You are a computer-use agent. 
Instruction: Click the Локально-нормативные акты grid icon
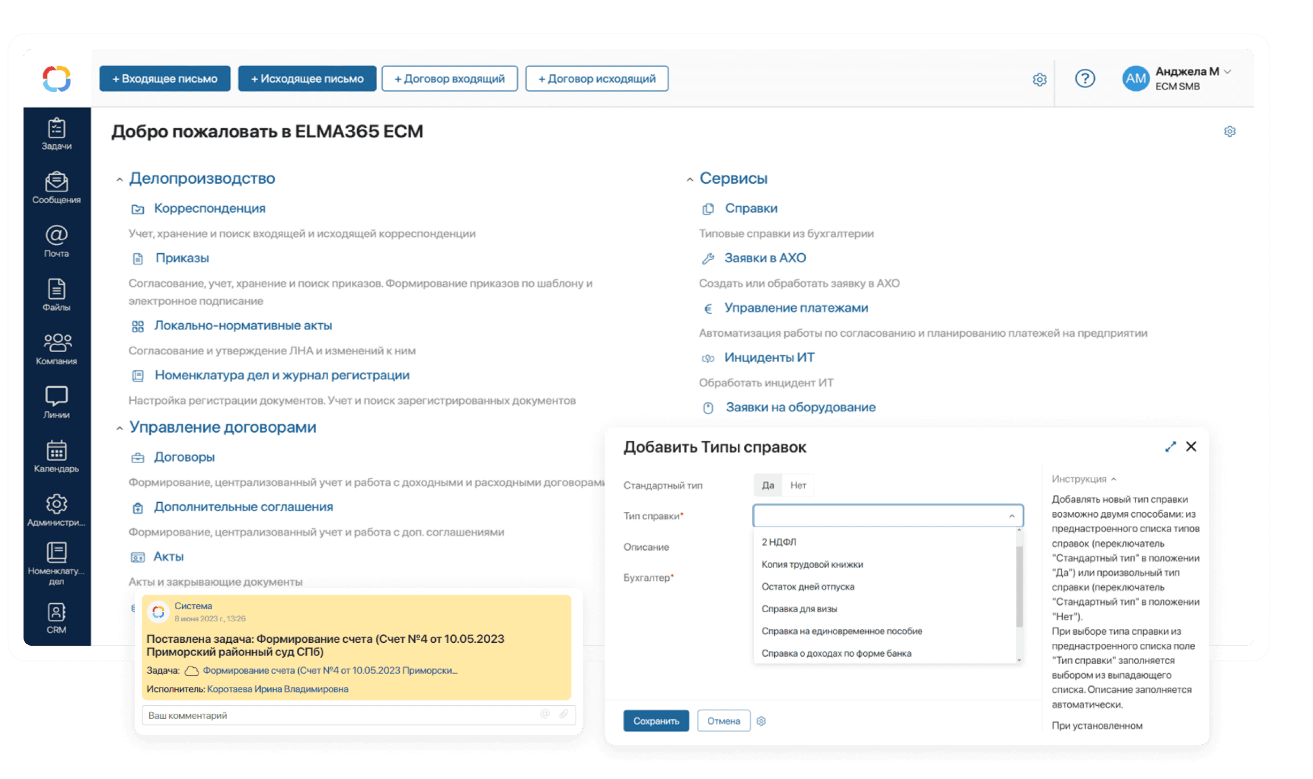138,326
